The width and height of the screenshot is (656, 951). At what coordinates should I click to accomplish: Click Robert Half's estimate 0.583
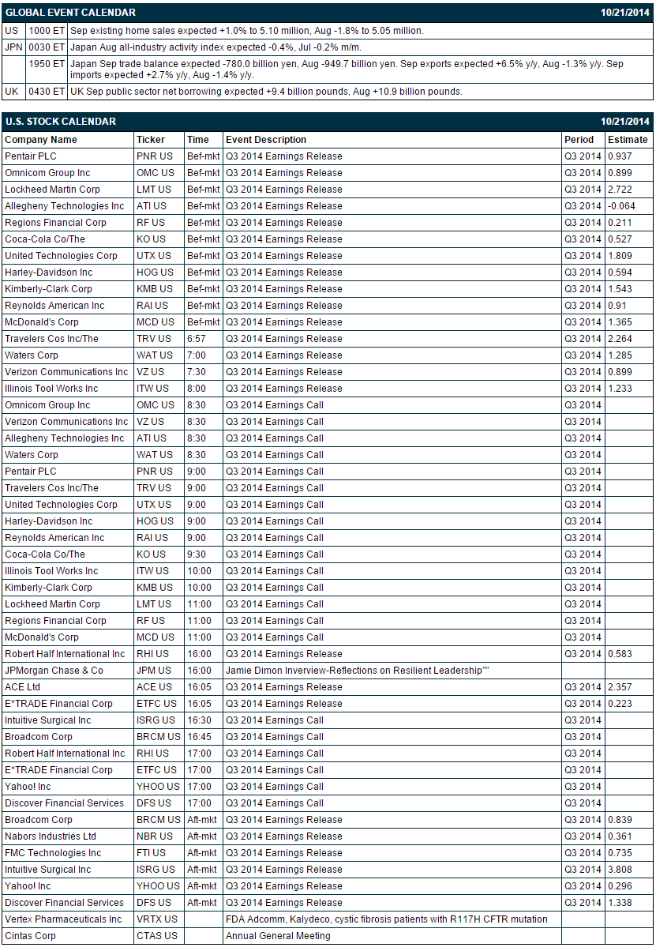pos(620,654)
